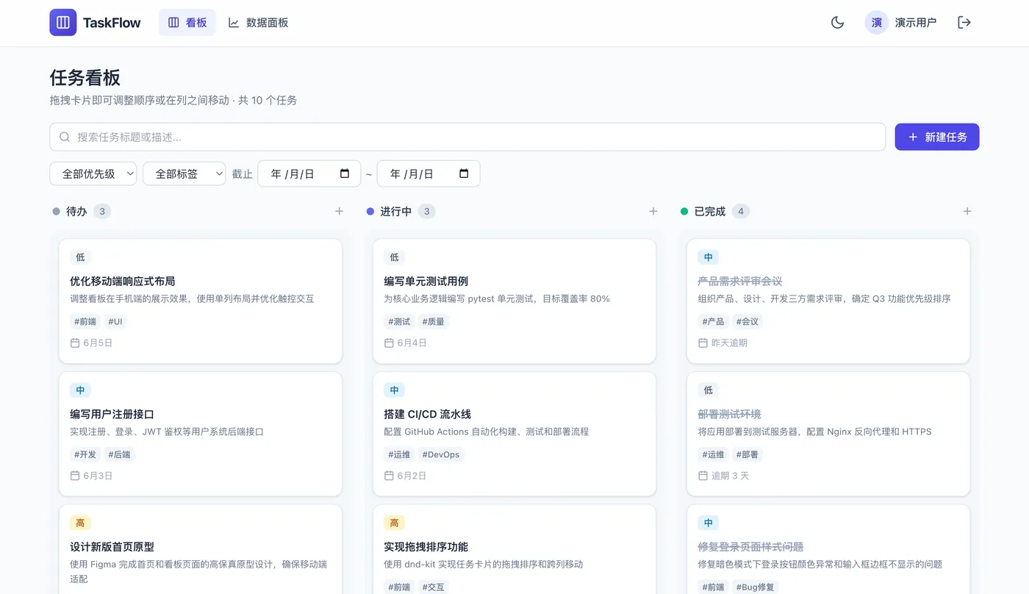Viewport: 1029px width, 594px height.
Task: Click the logout icon beside 演示用户
Action: [x=964, y=22]
